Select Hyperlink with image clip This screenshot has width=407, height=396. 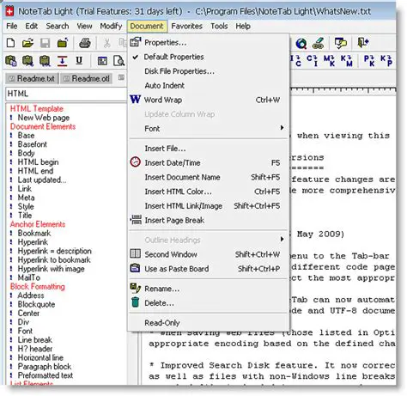coord(51,269)
